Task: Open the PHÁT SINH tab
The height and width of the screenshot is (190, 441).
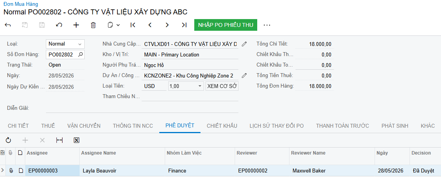Action: 395,126
